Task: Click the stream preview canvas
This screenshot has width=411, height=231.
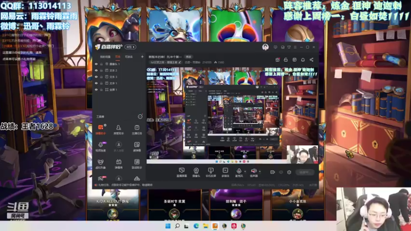Action: [232, 115]
